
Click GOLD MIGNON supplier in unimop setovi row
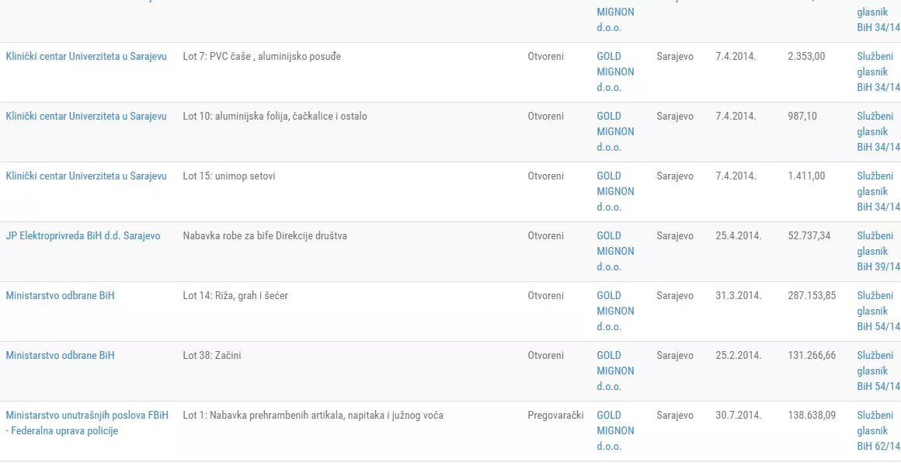tap(615, 191)
